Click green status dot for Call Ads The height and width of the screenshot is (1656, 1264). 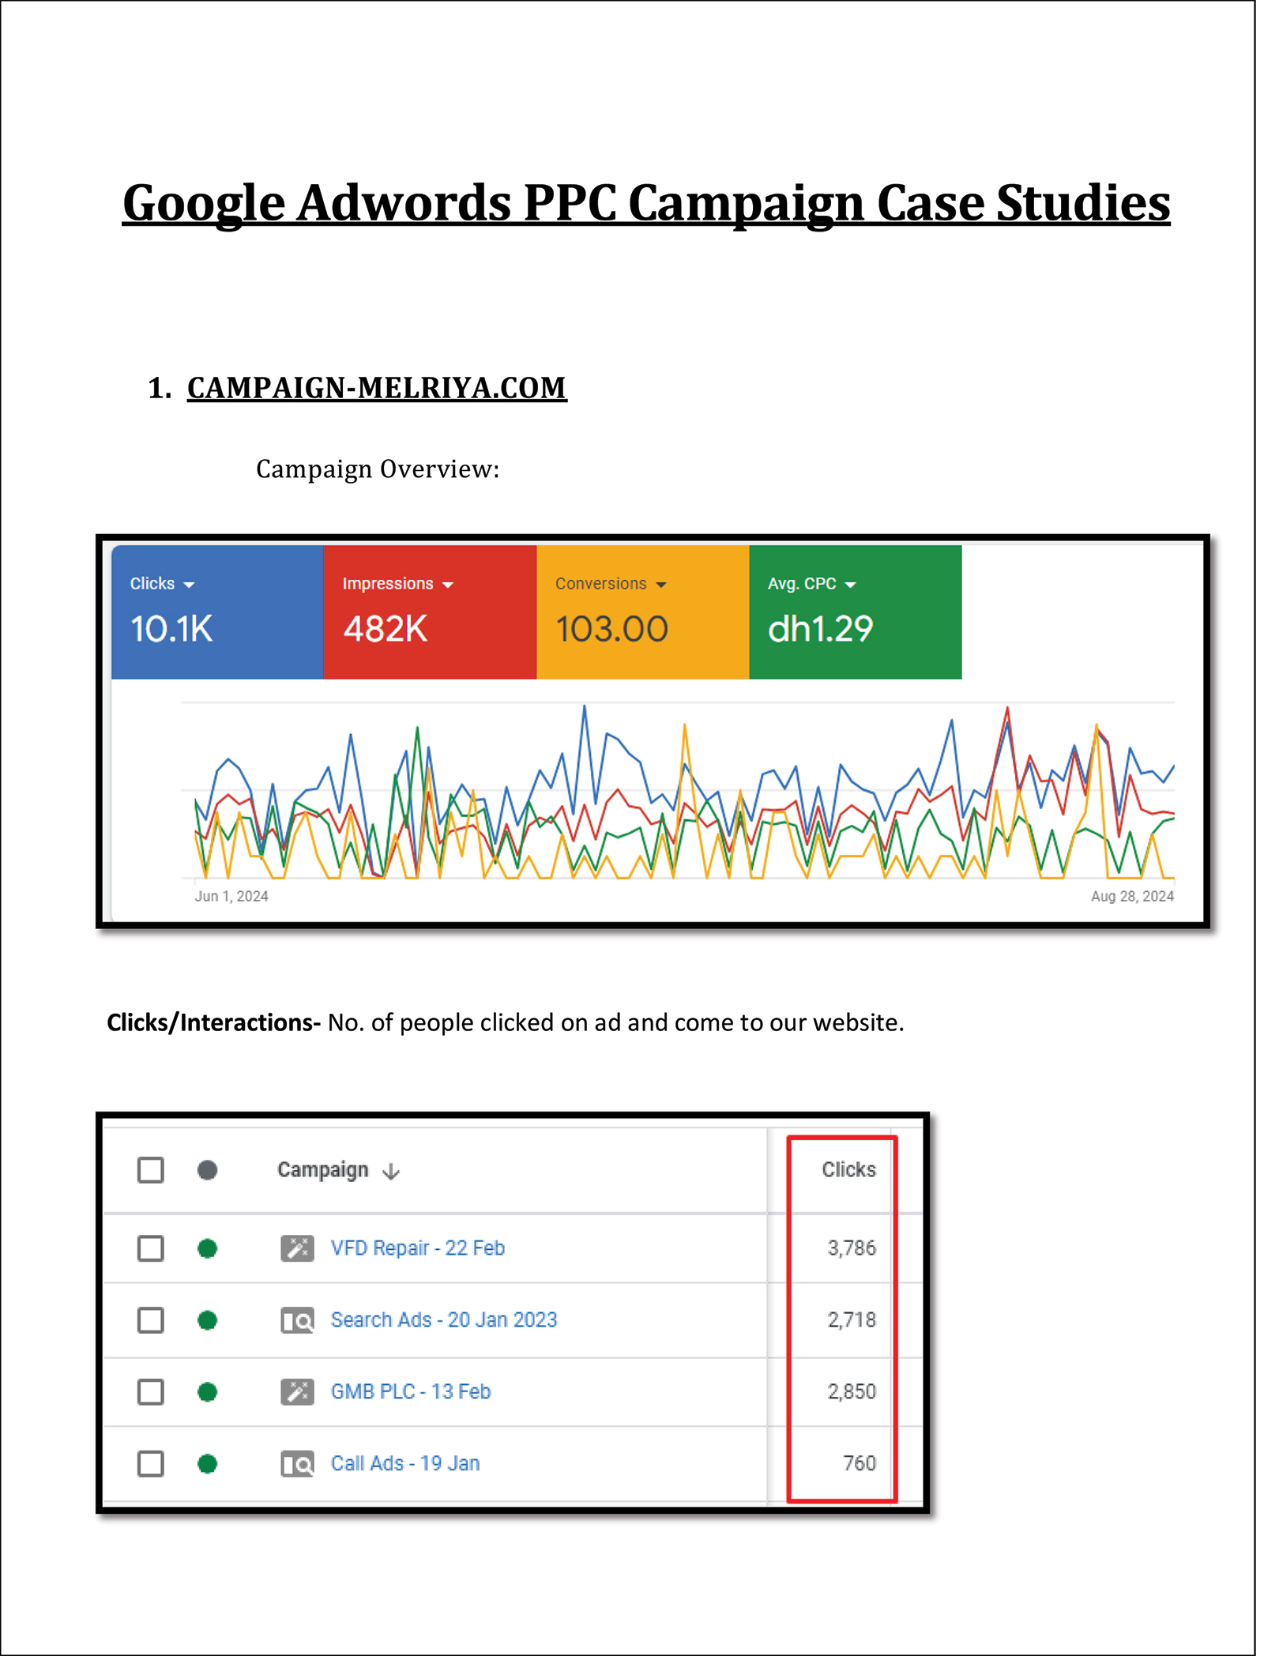208,1464
